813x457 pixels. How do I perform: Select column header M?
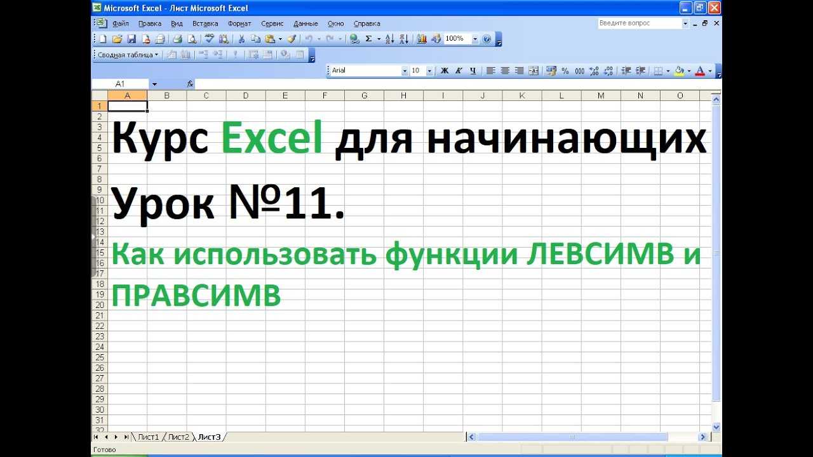tap(601, 96)
